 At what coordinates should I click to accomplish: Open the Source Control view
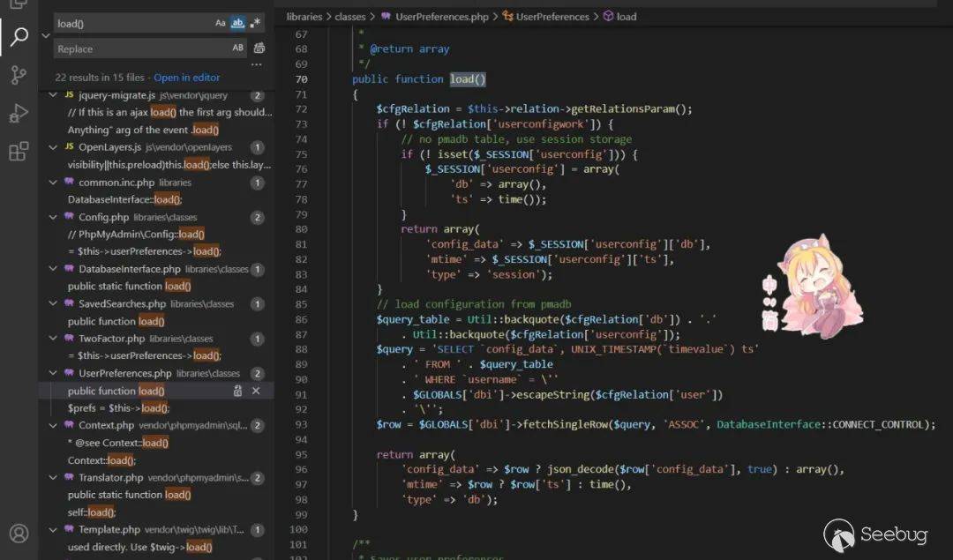[x=19, y=75]
